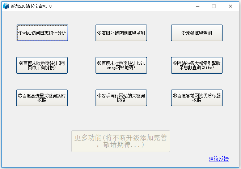This screenshot has width=241, height=169.
Task: Launch ②友链外链防删批量监测
Action: 121,33
